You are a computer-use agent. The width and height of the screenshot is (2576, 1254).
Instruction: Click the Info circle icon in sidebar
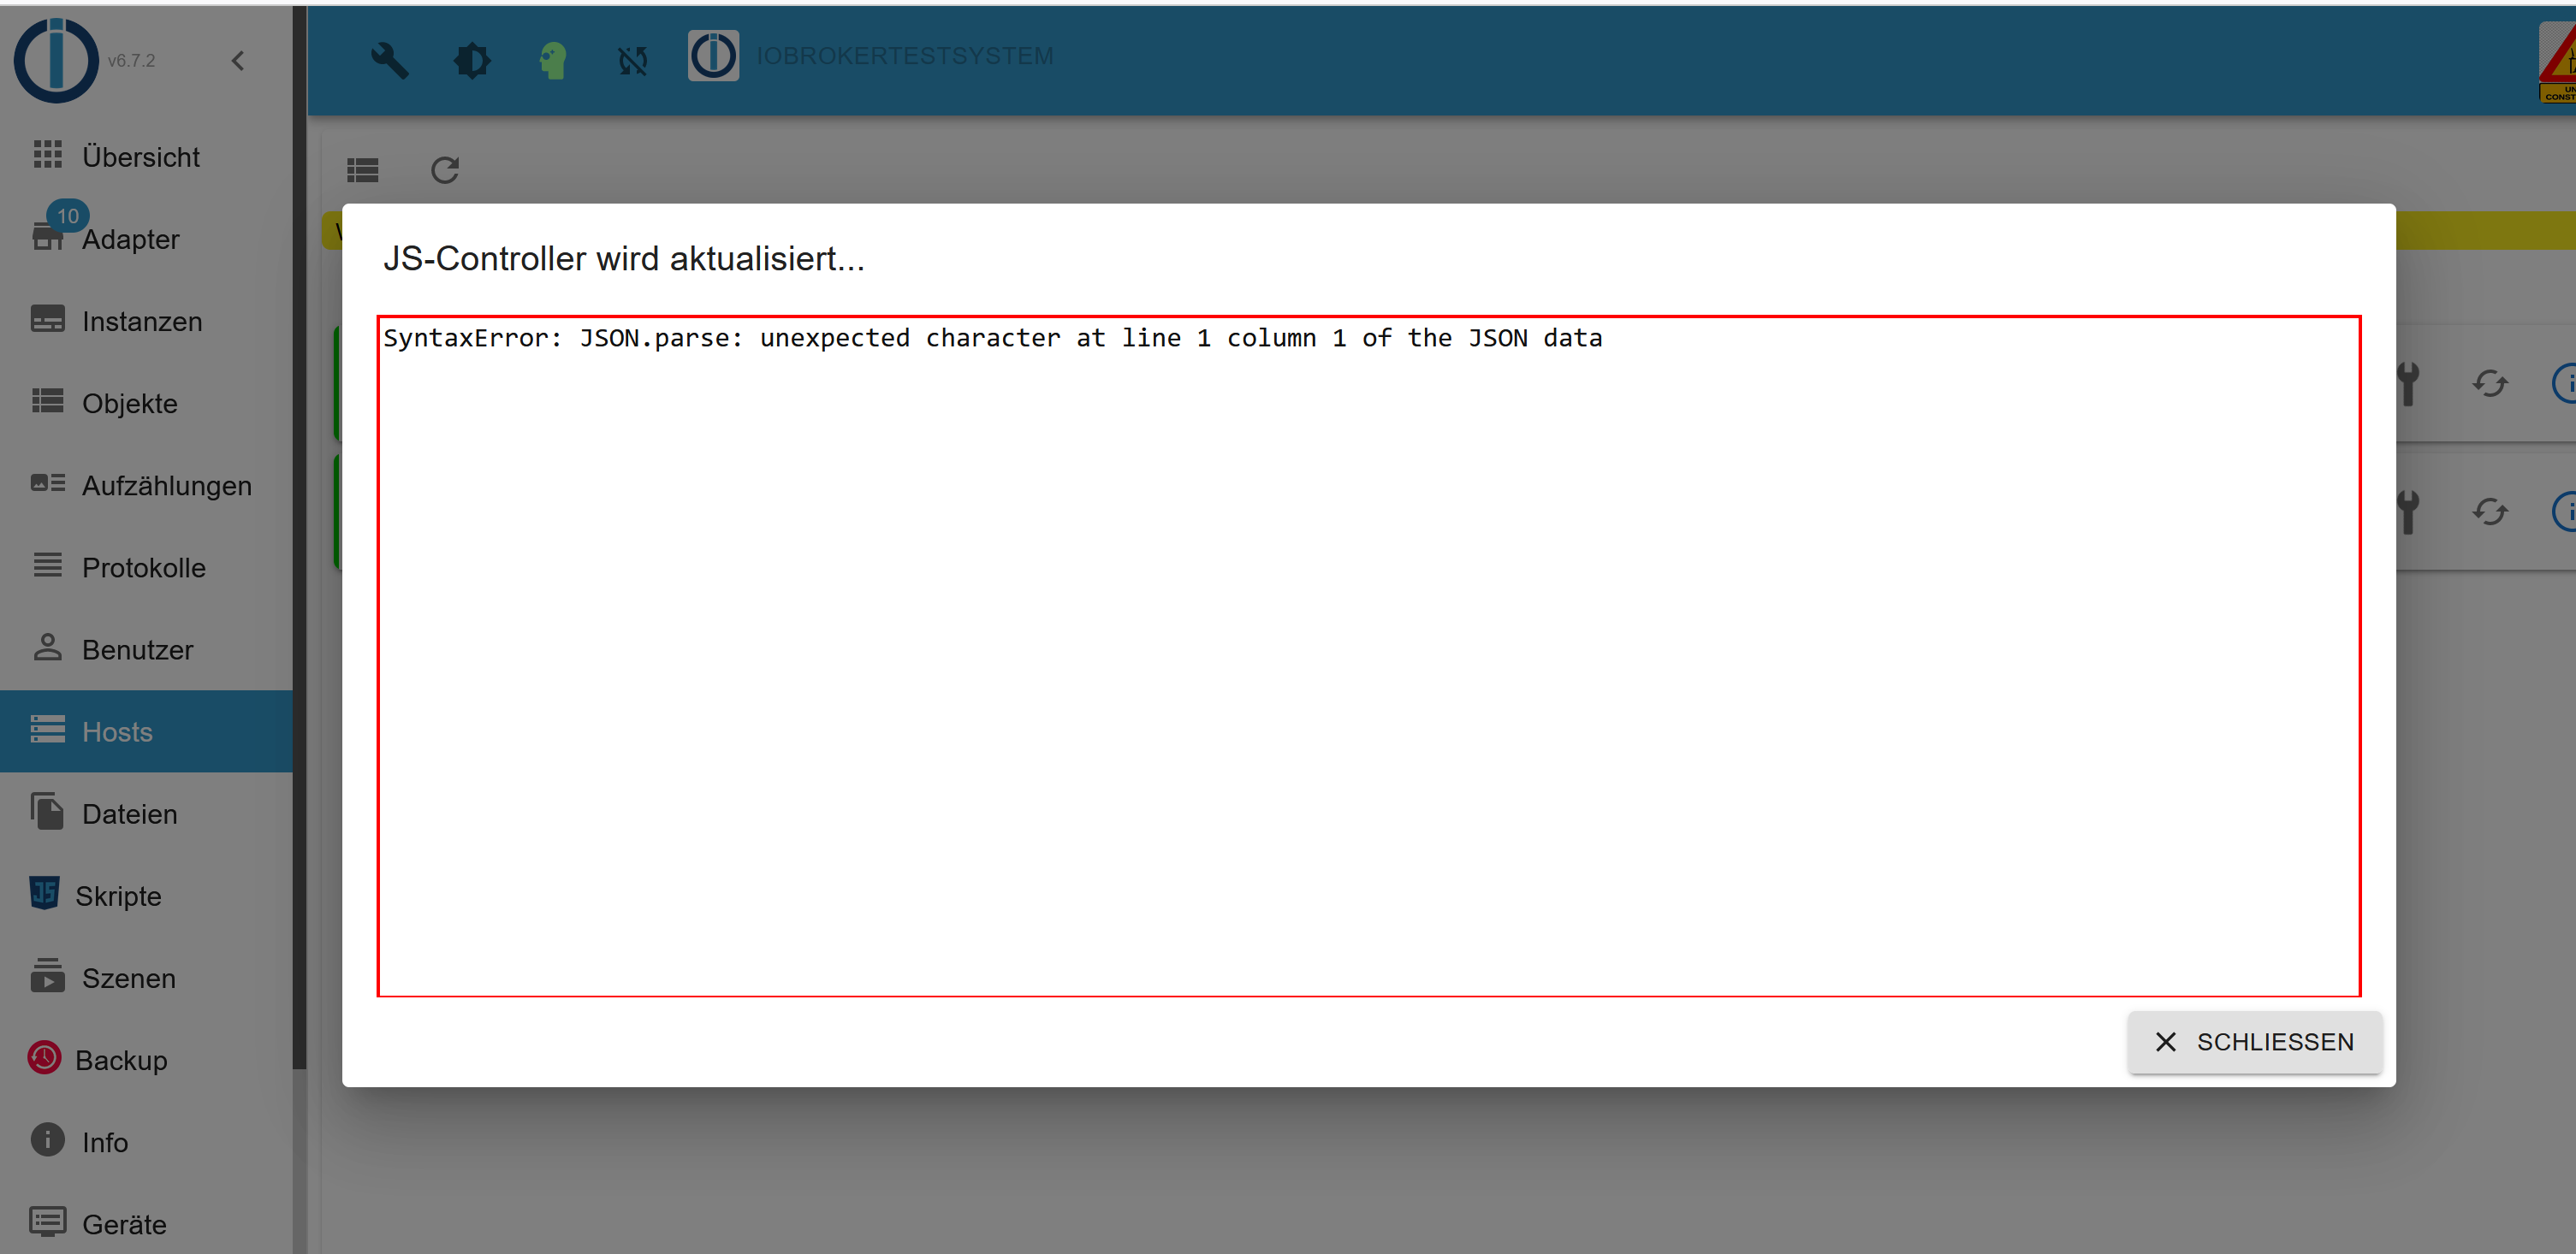(x=47, y=1140)
